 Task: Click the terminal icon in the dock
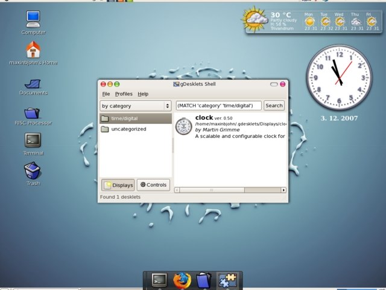(159, 280)
